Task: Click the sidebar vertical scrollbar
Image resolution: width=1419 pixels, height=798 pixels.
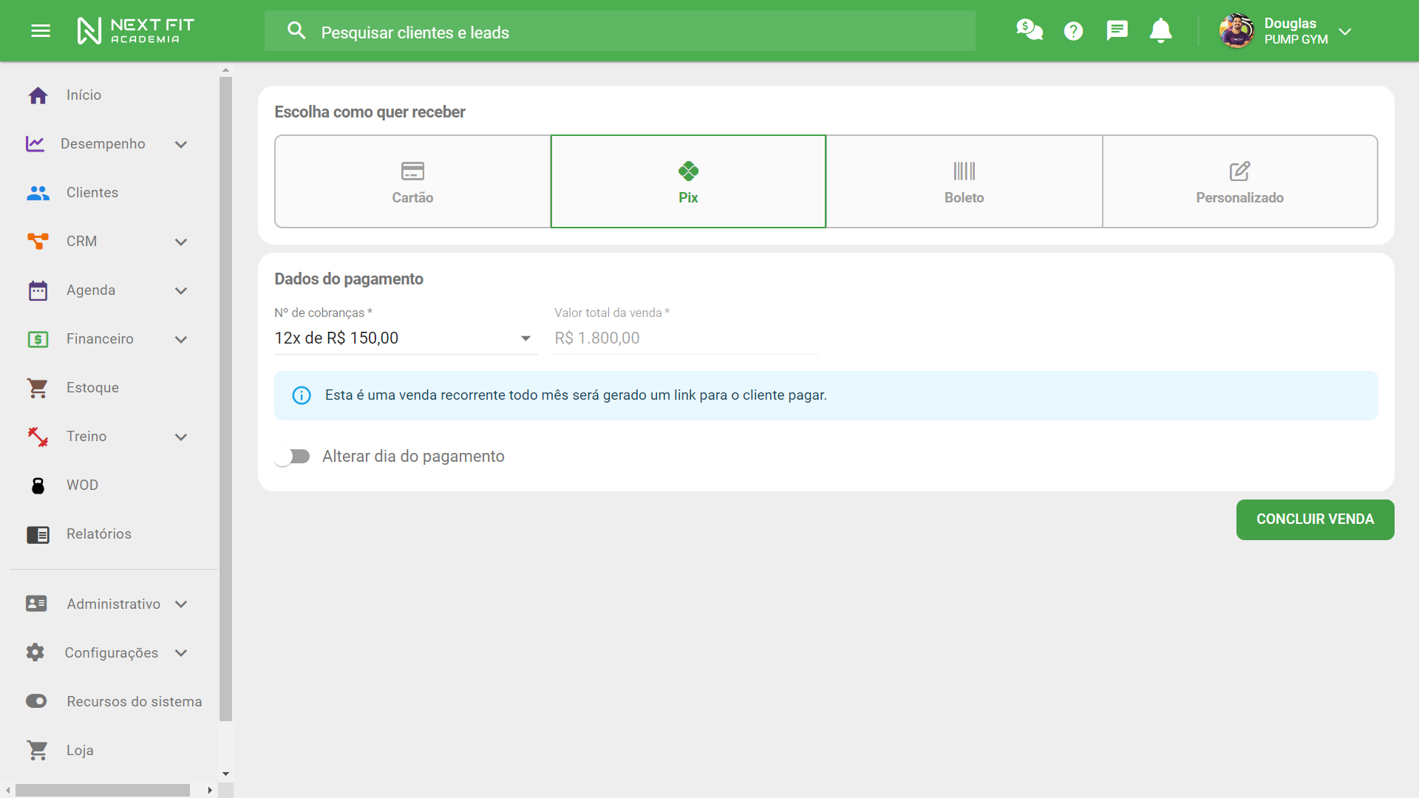Action: tap(225, 399)
